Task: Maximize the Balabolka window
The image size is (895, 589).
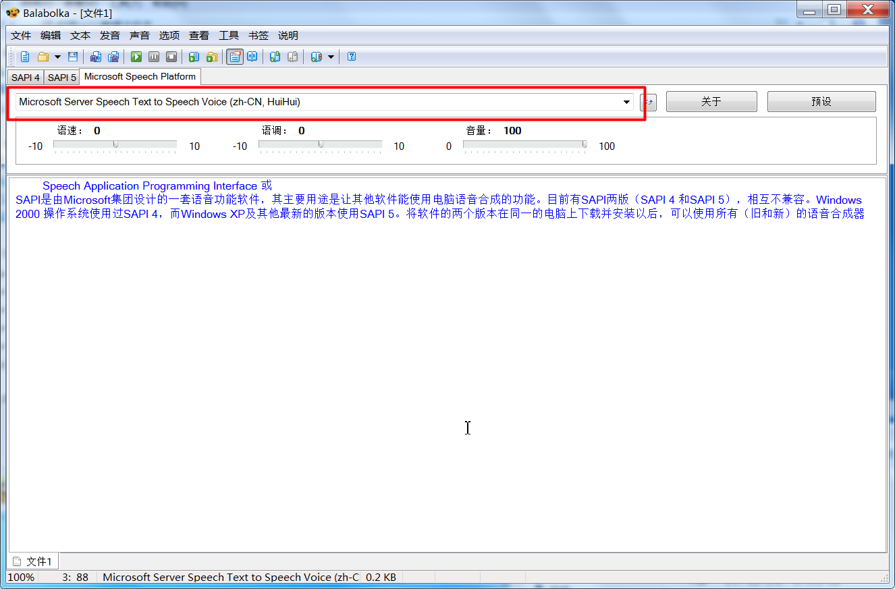Action: 834,10
